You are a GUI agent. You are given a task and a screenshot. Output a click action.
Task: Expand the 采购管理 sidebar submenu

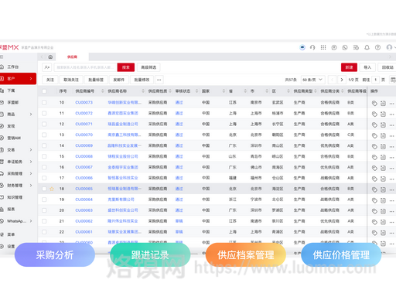tap(31, 173)
